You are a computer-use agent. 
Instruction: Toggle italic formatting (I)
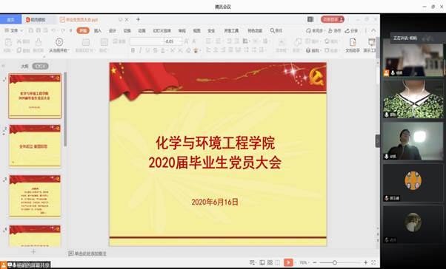(140, 50)
